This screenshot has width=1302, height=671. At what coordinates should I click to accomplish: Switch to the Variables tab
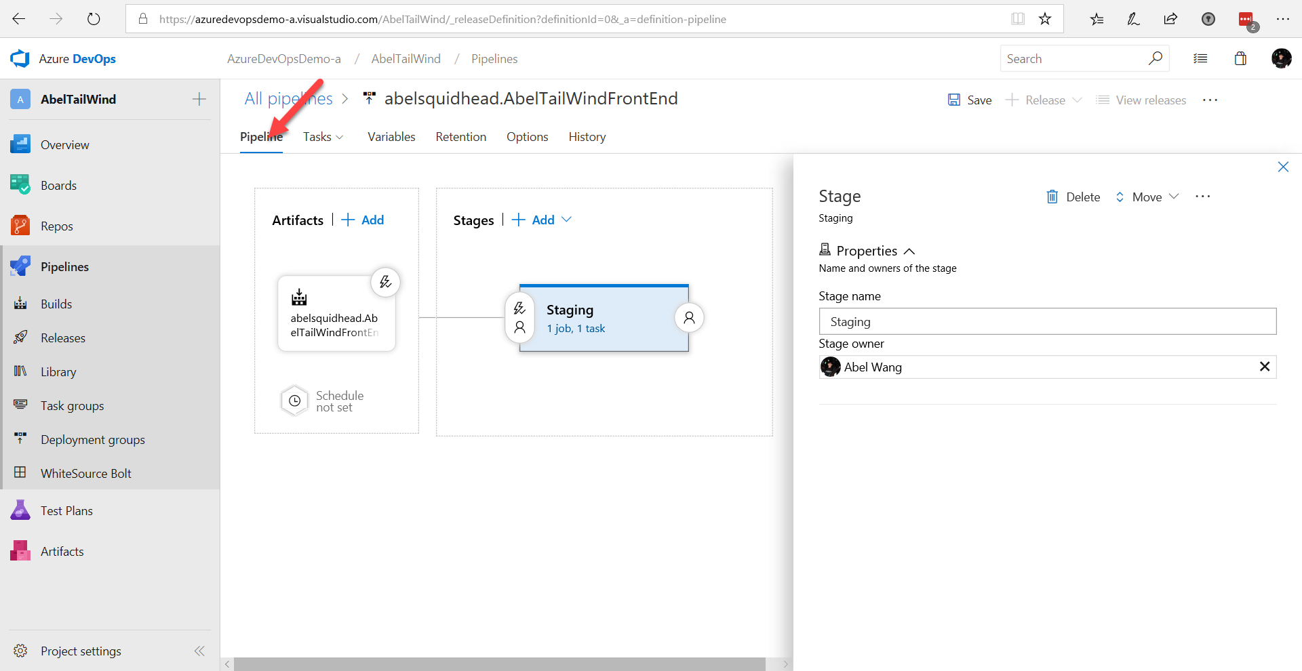pos(391,137)
